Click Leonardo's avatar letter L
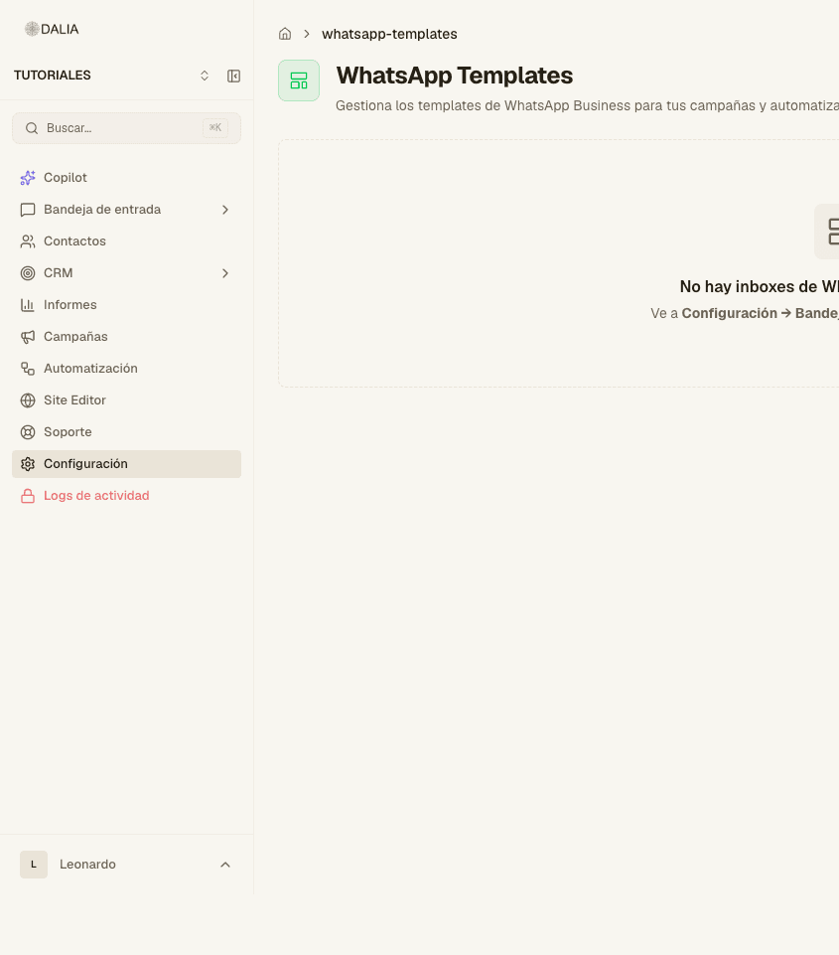This screenshot has height=955, width=839. [x=34, y=865]
